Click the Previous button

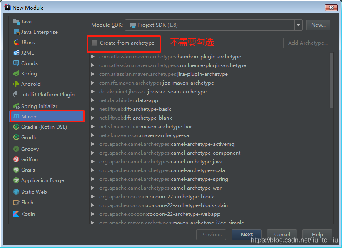pos(211,235)
